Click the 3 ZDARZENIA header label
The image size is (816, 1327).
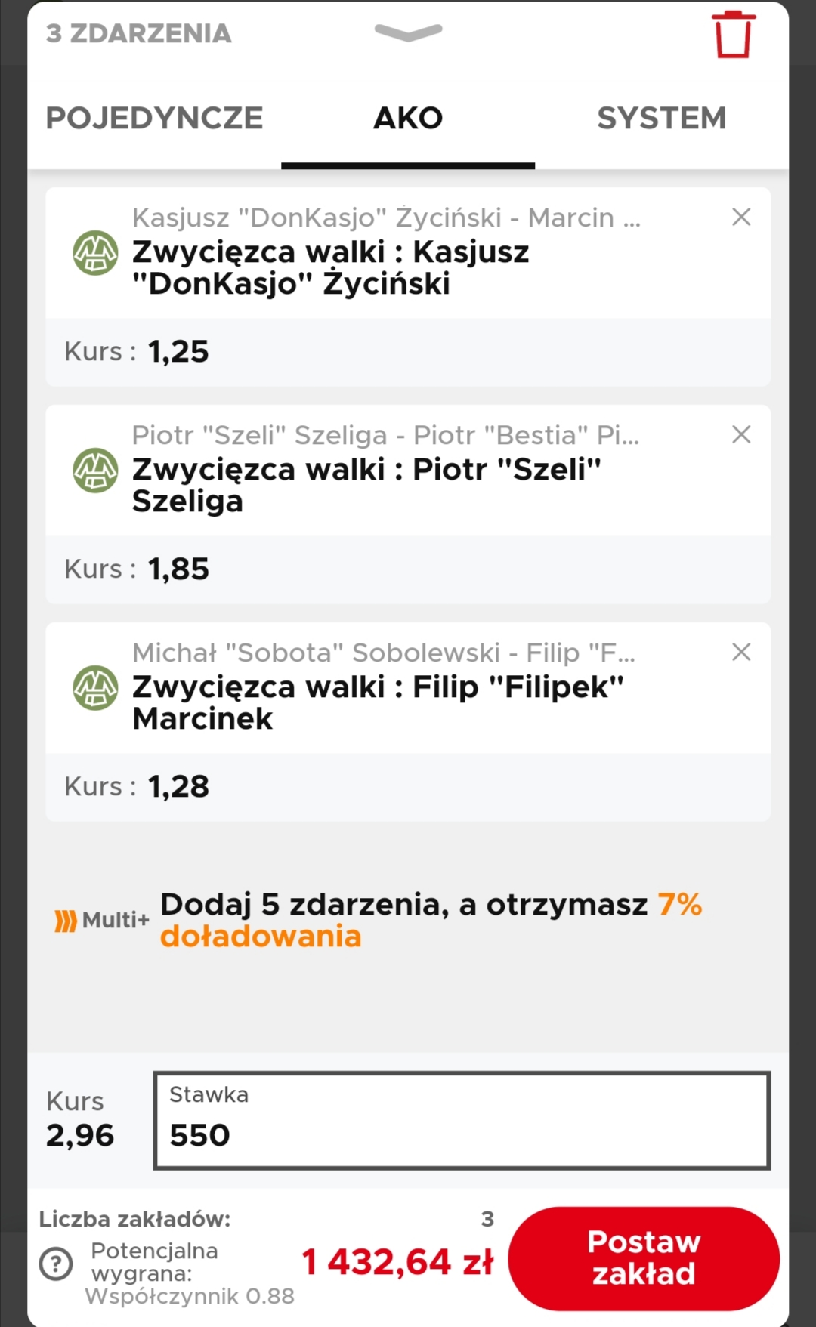click(139, 34)
